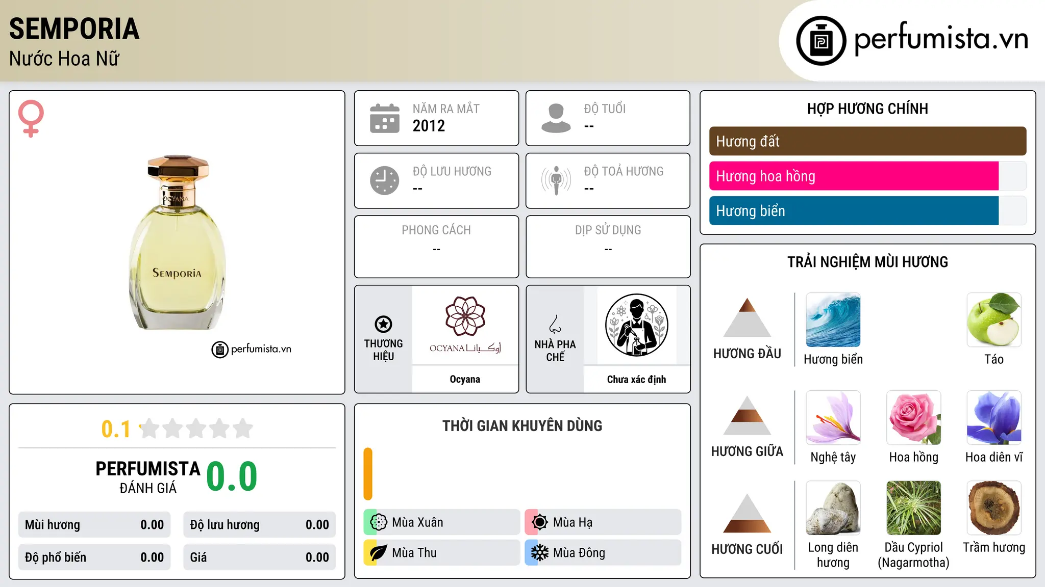
Task: Click the nose icon above Nhà pha chế
Action: (555, 324)
